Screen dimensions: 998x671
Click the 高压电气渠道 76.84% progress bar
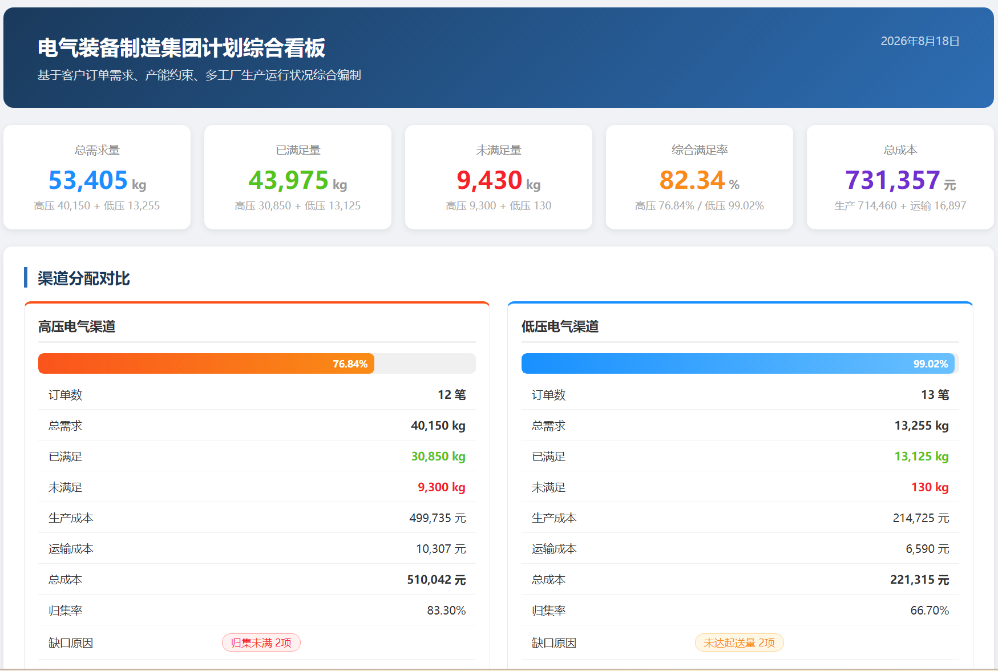[257, 363]
